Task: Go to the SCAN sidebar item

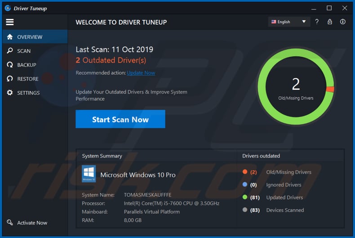Action: coord(35,51)
